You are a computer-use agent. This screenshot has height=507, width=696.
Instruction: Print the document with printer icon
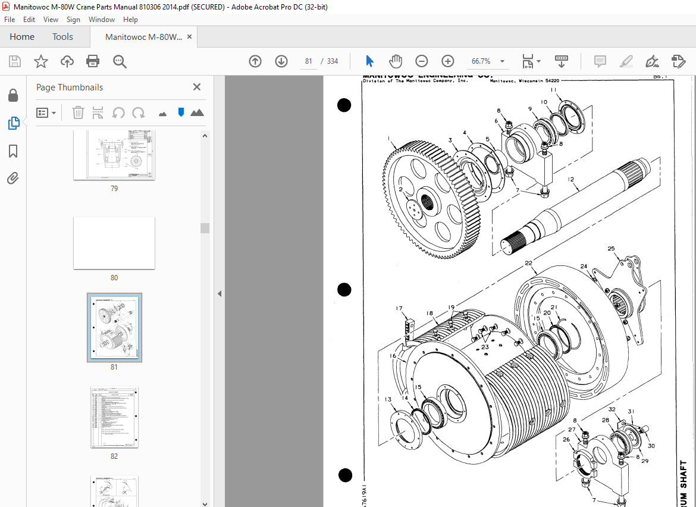[93, 61]
